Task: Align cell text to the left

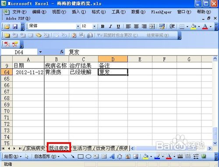Action: (x=128, y=27)
